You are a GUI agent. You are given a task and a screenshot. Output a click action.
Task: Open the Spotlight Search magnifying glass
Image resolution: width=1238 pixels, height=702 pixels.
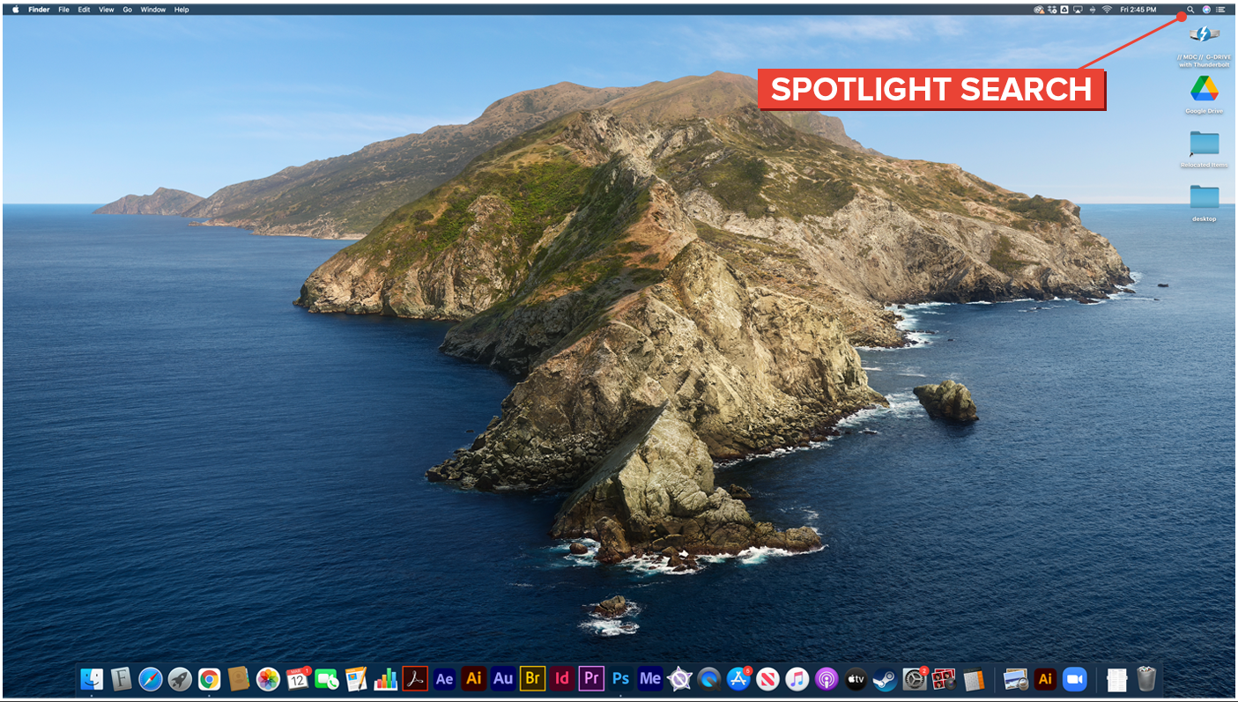(1190, 10)
